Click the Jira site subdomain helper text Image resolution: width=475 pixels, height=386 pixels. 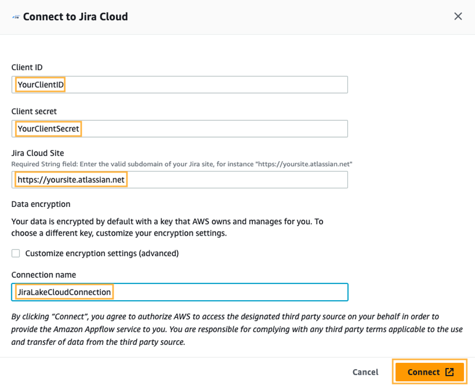(x=181, y=164)
